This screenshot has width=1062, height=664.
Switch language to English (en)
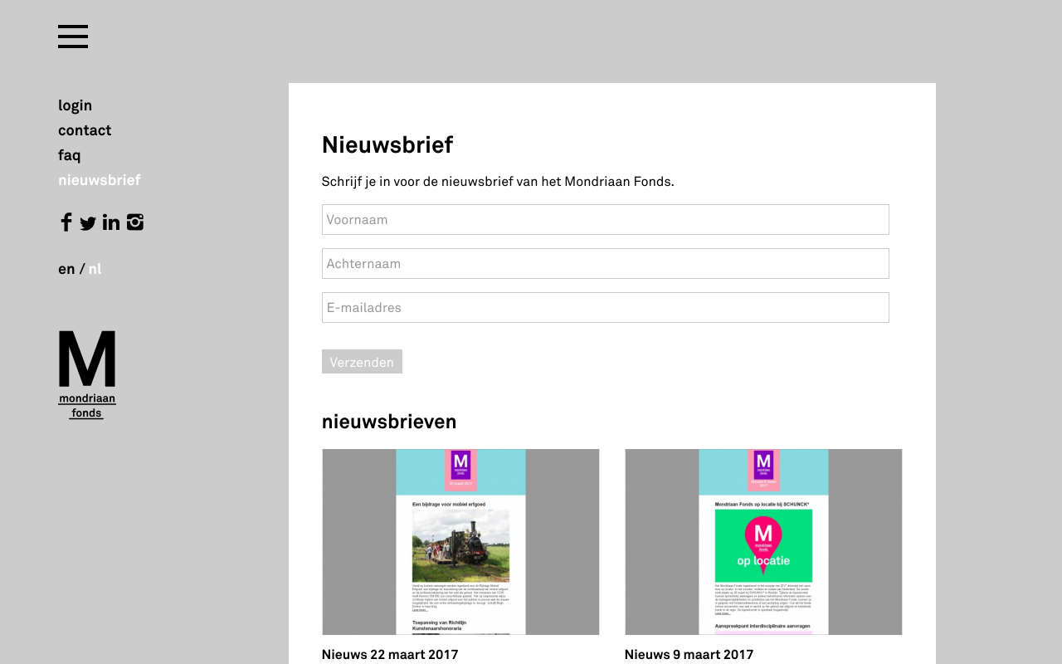point(66,269)
